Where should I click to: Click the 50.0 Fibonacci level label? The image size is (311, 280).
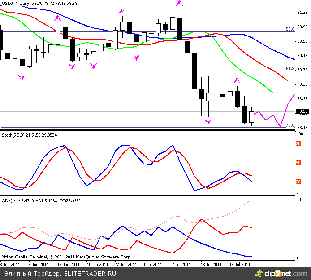pos(290,29)
